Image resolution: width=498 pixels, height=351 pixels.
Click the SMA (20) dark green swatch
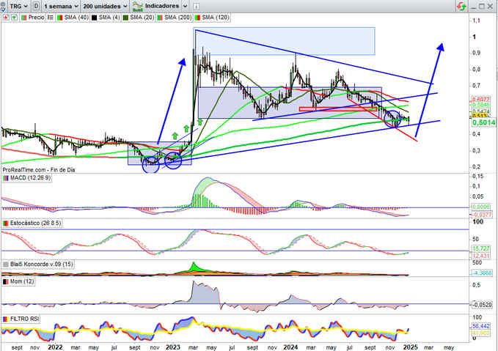pos(125,18)
